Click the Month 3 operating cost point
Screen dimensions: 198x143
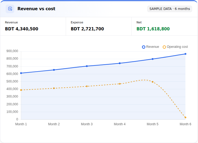(x=87, y=86)
